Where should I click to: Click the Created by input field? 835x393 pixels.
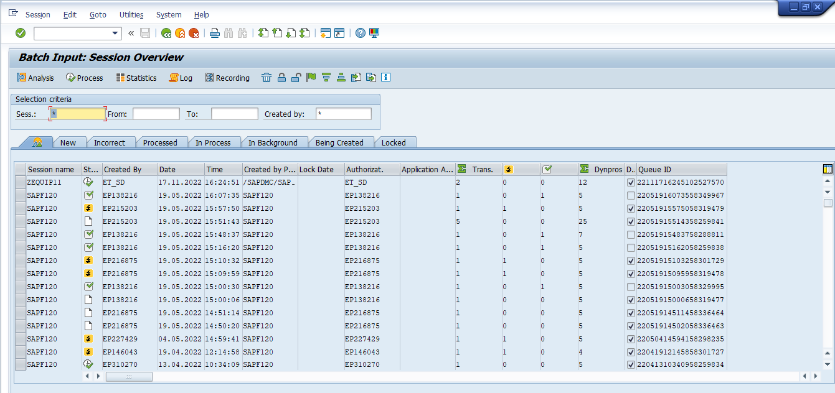[344, 114]
